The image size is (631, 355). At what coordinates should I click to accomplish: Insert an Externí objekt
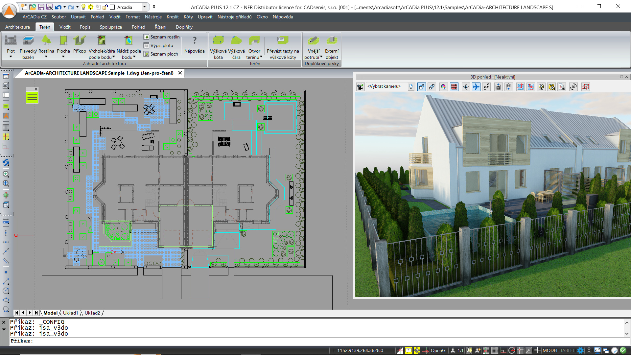point(332,47)
